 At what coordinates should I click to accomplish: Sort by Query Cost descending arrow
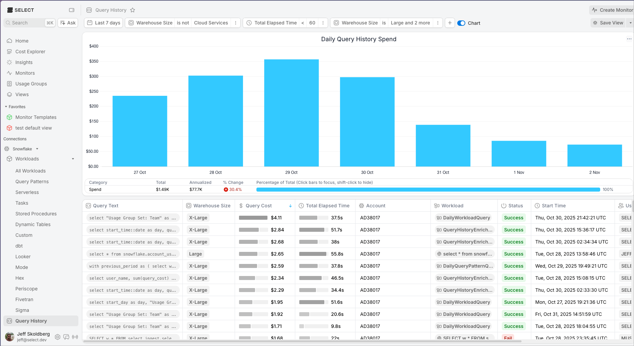point(290,206)
